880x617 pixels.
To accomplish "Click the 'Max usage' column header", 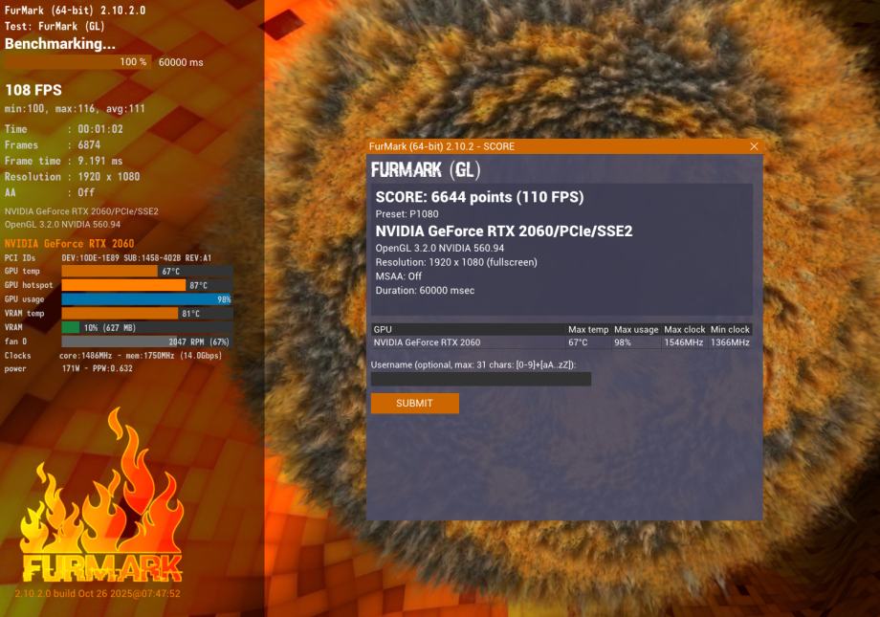I will click(x=636, y=330).
